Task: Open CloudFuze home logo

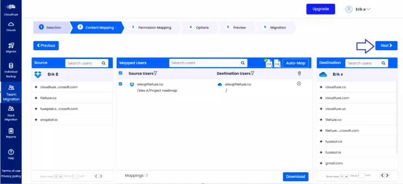Action: (11, 10)
